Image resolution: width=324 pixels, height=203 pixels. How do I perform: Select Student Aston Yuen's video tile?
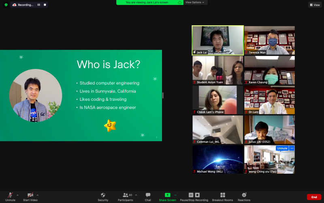tap(218, 70)
